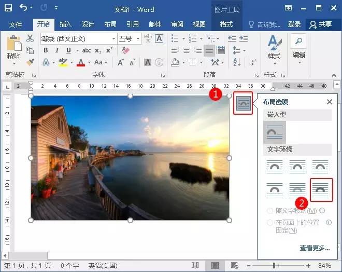Viewport: 342px width, 272px height.
Task: Click the 查看更多... link
Action: point(314,248)
